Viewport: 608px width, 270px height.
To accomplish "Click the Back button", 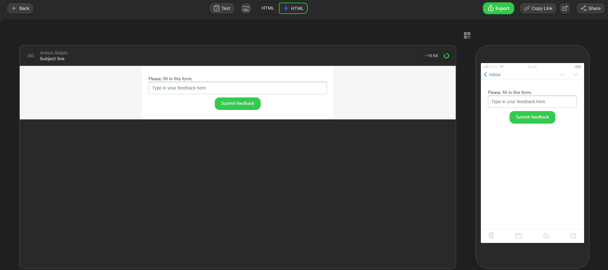I will click(20, 8).
